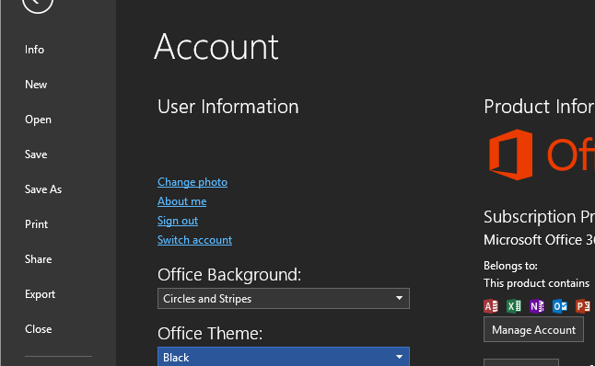The width and height of the screenshot is (595, 366).
Task: Click the back arrow circle icon
Action: [38, 3]
